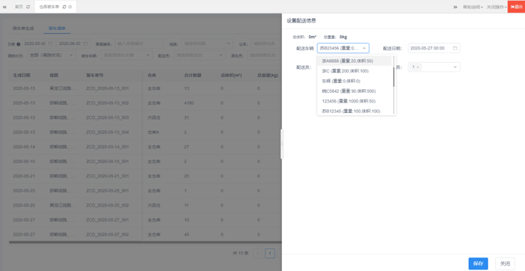
Task: Refresh the 首页 tab via its icon
Action: click(x=28, y=7)
